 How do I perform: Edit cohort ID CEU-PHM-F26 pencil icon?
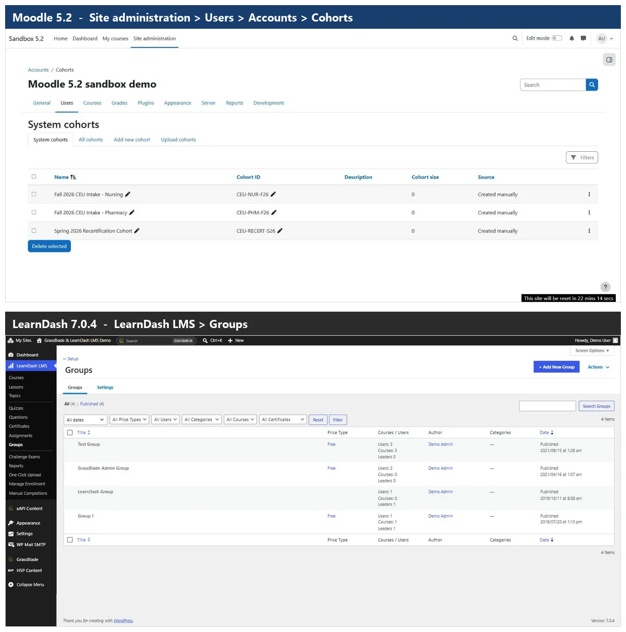(274, 213)
